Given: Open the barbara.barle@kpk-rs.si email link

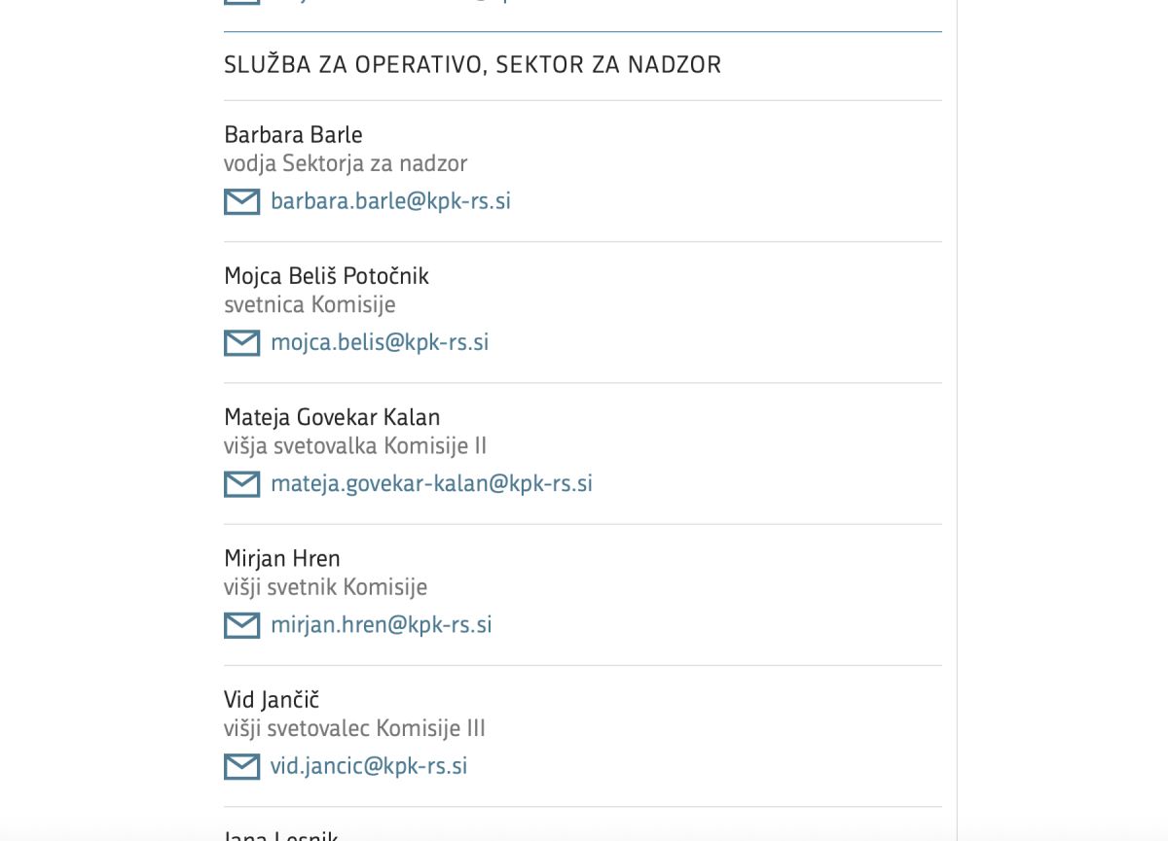Looking at the screenshot, I should (390, 201).
